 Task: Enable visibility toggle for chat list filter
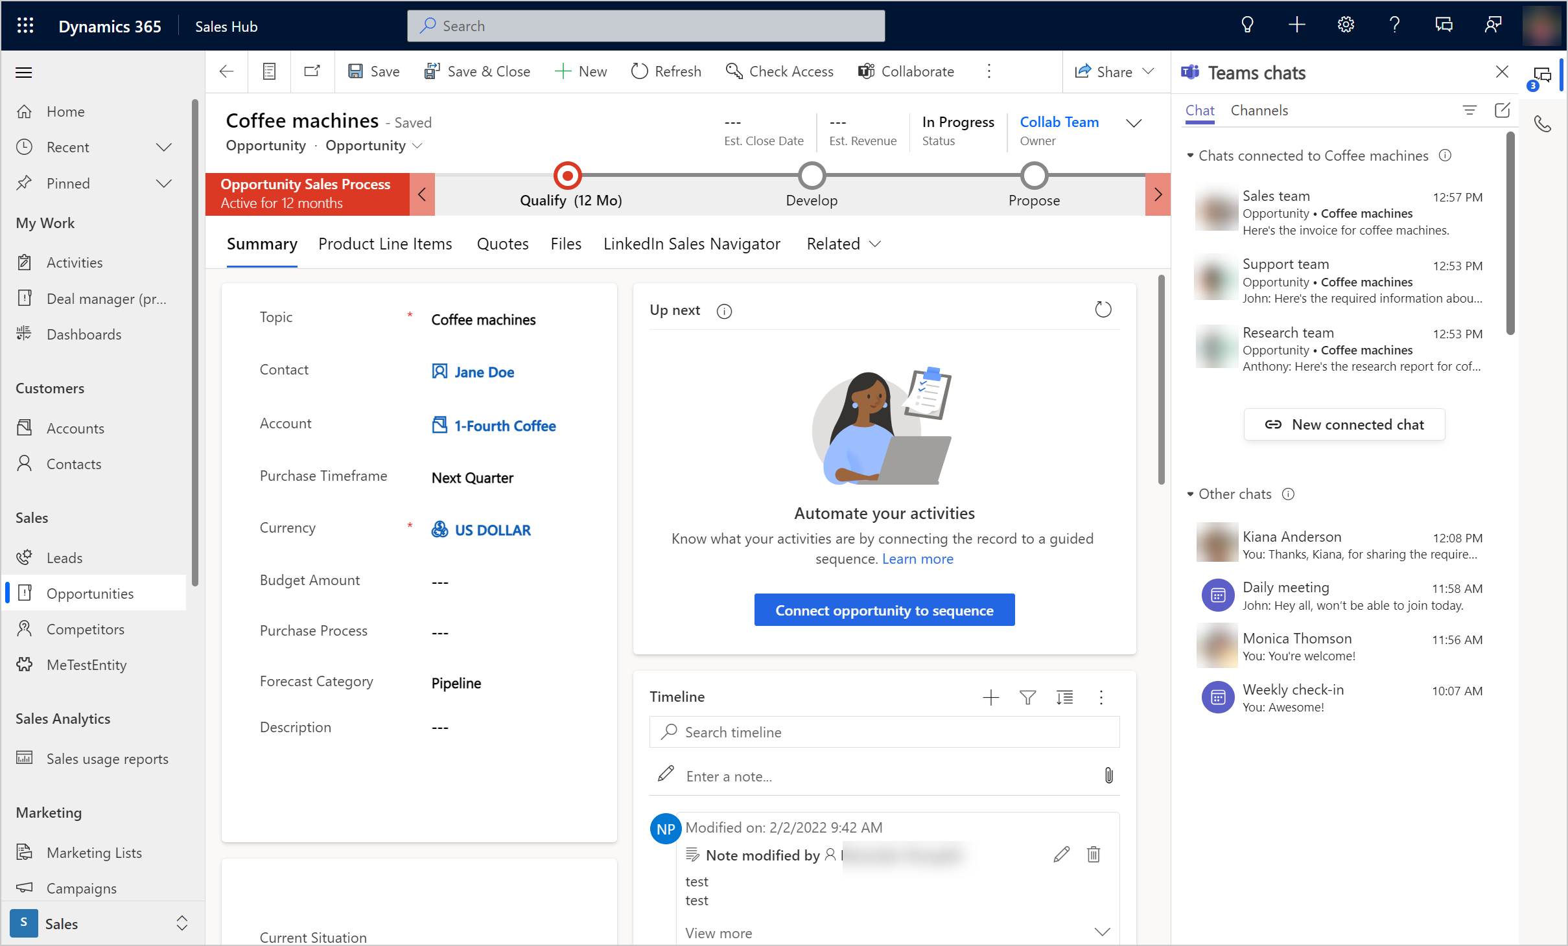pyautogui.click(x=1469, y=109)
